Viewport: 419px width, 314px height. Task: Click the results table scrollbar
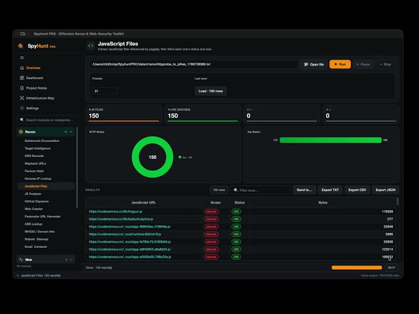[x=397, y=201]
